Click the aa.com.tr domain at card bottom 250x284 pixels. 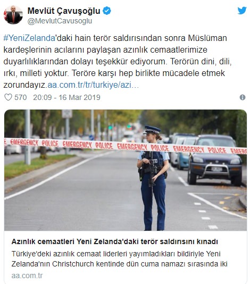point(27,275)
